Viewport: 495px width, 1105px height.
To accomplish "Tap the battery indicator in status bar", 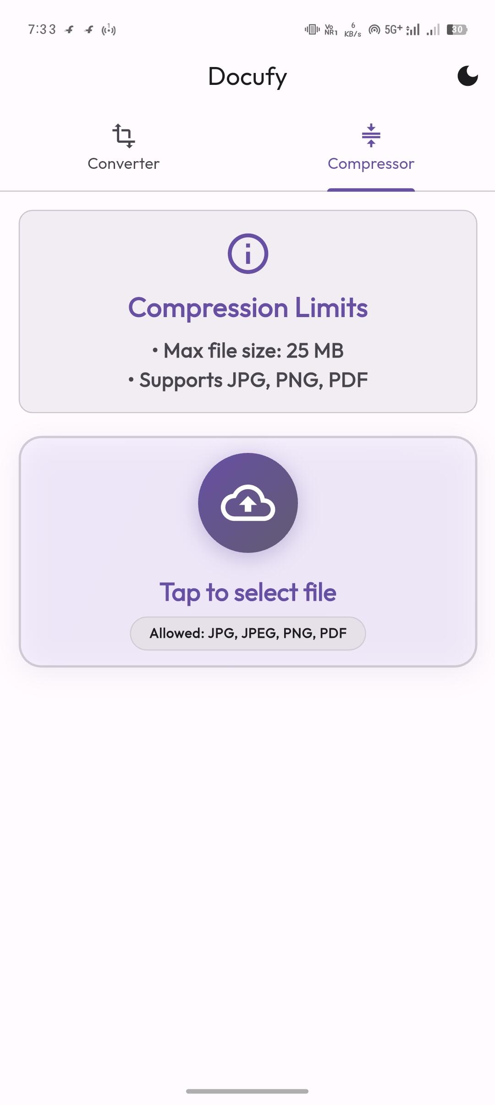I will 457,30.
